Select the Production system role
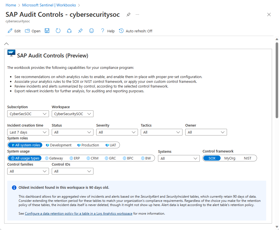279x230 pixels. [x=88, y=145]
